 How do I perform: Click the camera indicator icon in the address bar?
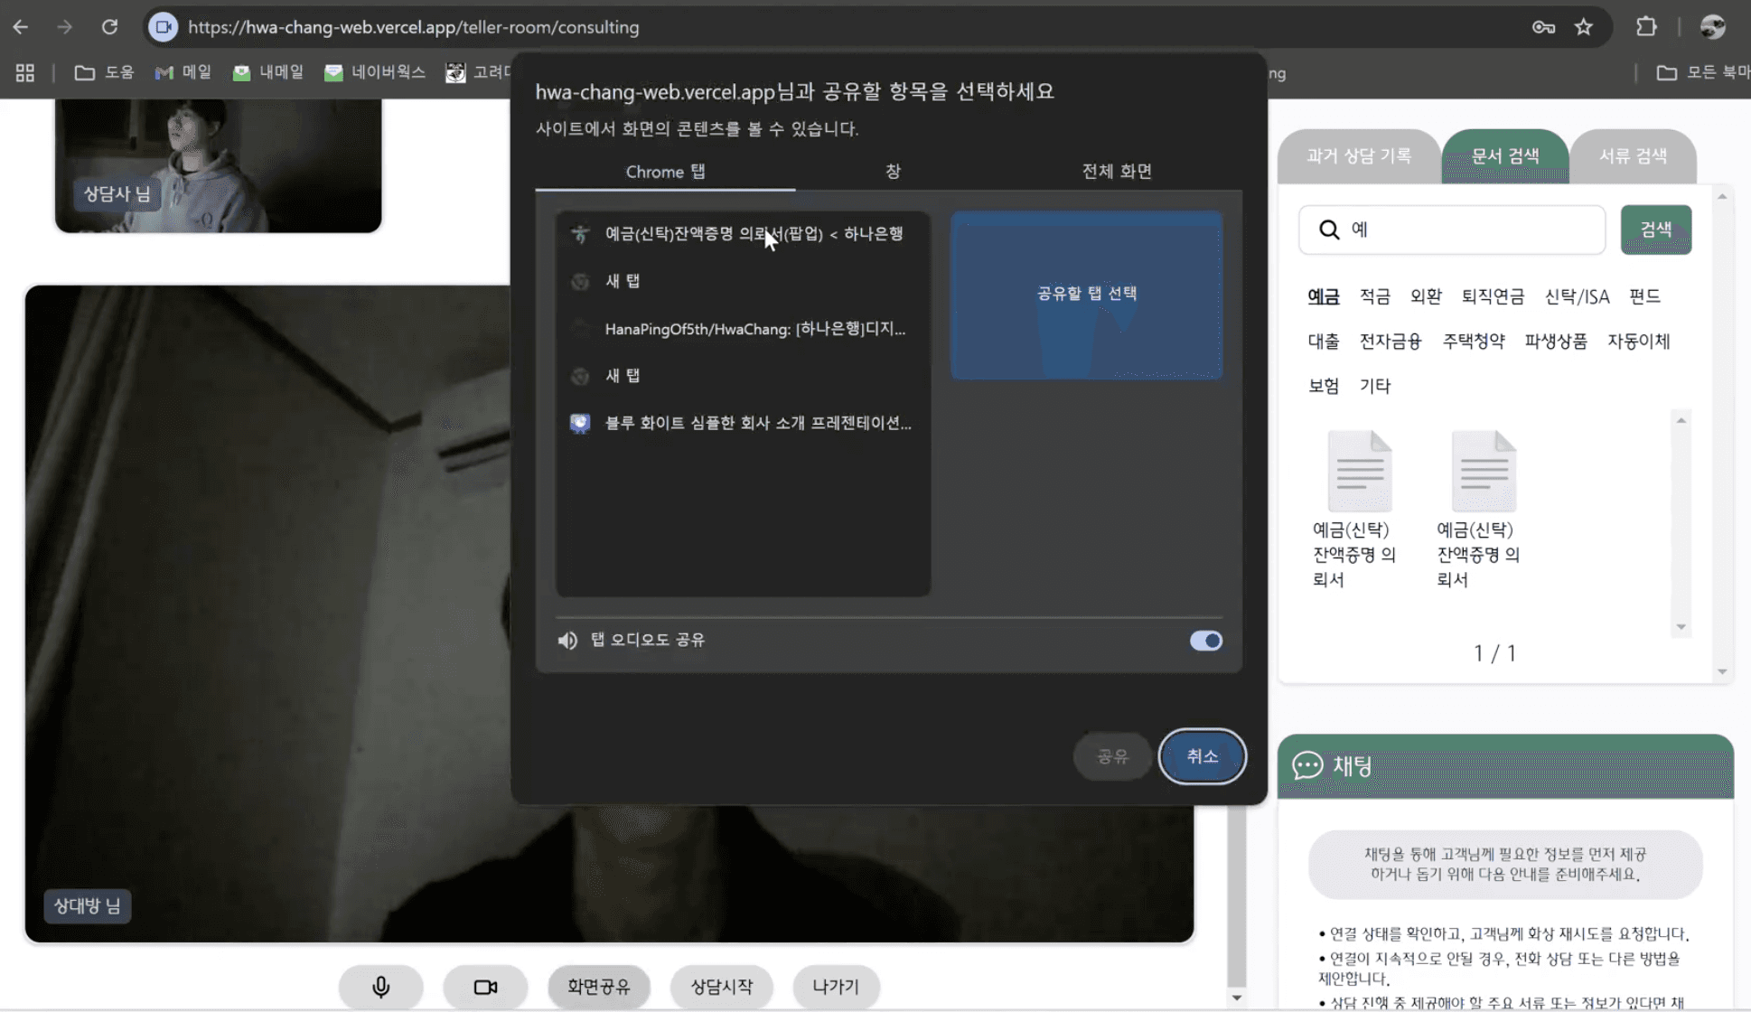coord(163,26)
